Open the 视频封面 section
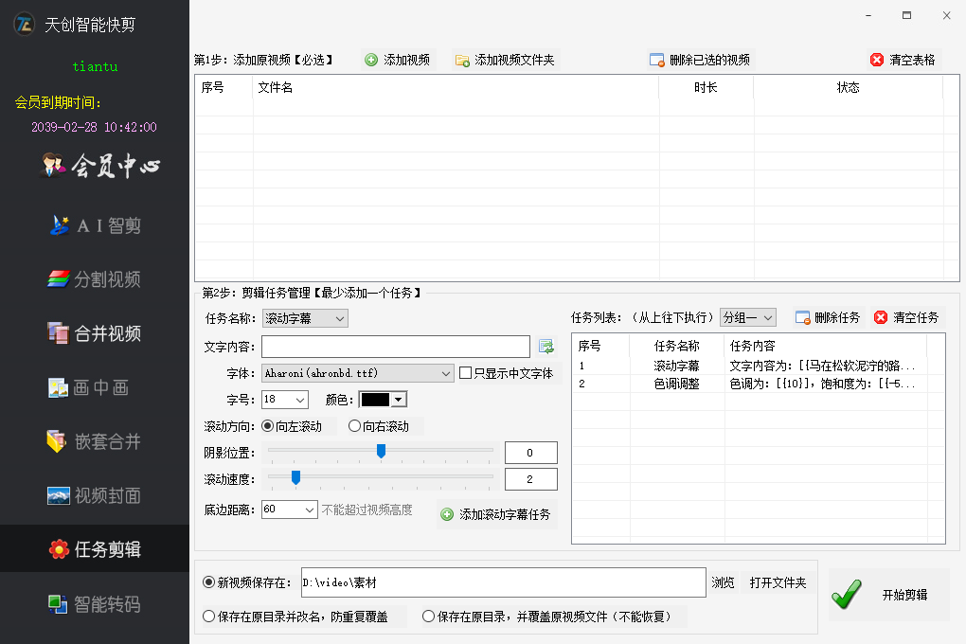The image size is (966, 644). [x=95, y=495]
